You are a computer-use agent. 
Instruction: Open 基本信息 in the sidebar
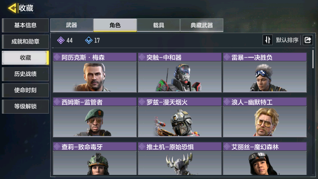pos(25,25)
